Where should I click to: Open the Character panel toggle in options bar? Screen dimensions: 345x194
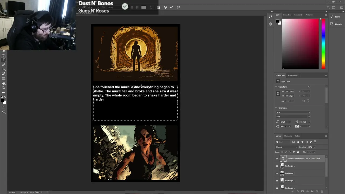(158, 7)
